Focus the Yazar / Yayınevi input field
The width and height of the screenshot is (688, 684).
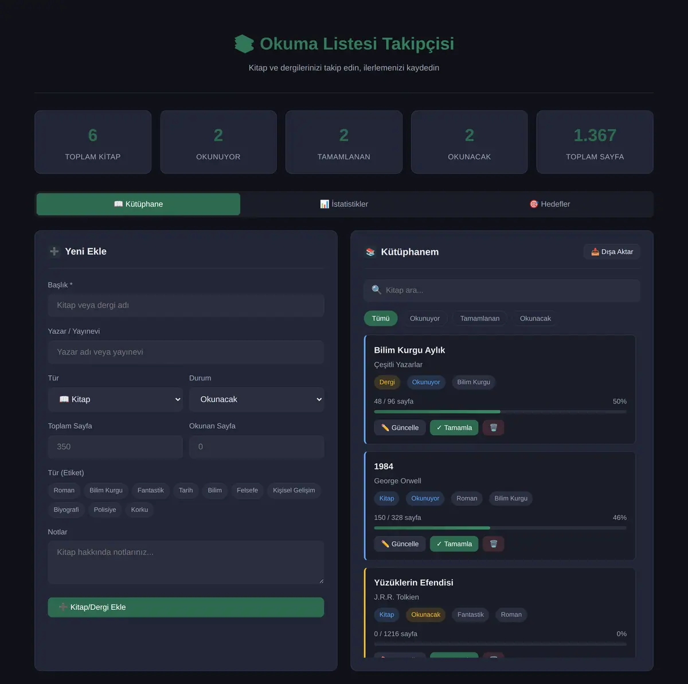[186, 352]
